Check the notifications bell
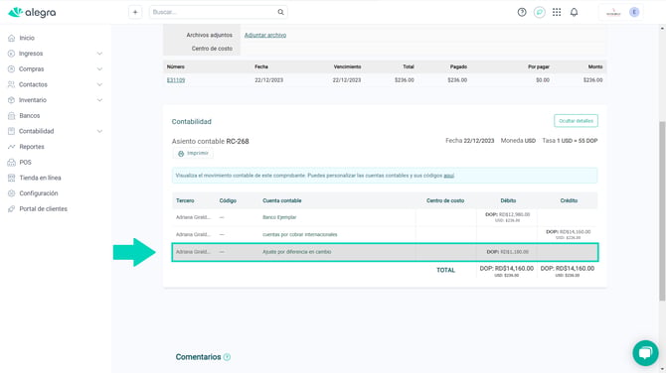 click(x=574, y=12)
